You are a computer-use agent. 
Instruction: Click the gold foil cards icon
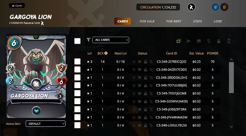tap(224, 7)
